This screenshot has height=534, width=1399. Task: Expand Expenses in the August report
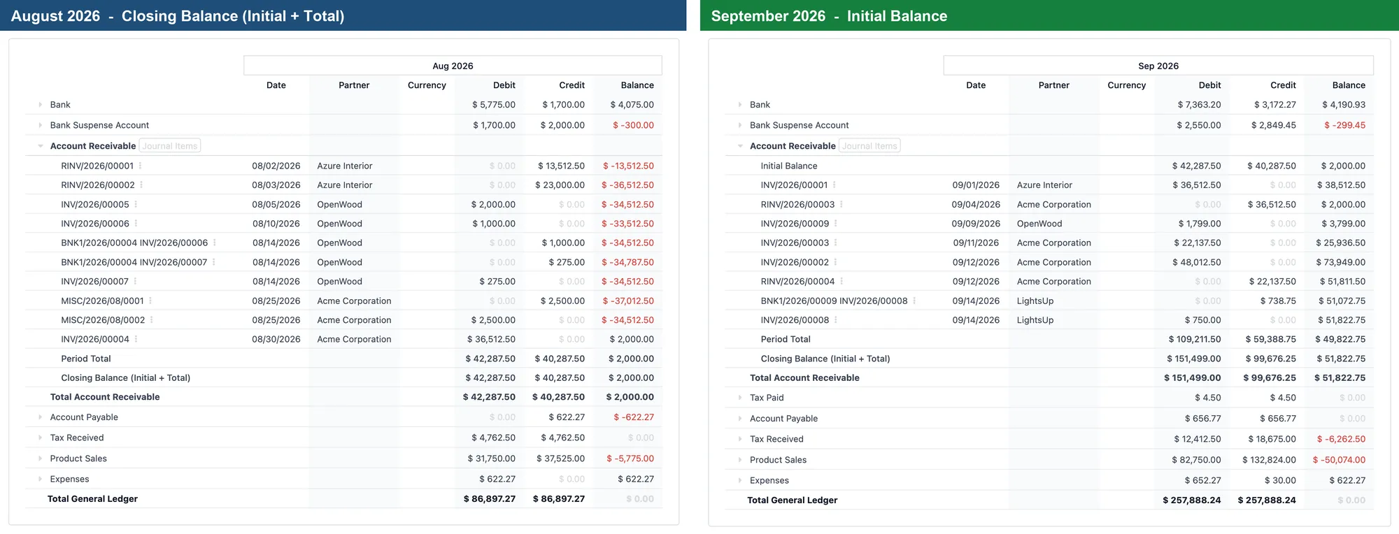click(41, 479)
